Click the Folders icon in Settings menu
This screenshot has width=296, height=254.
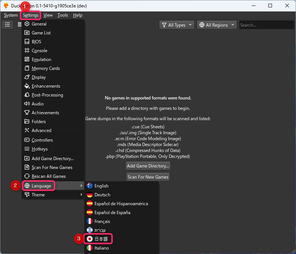[x=27, y=121]
